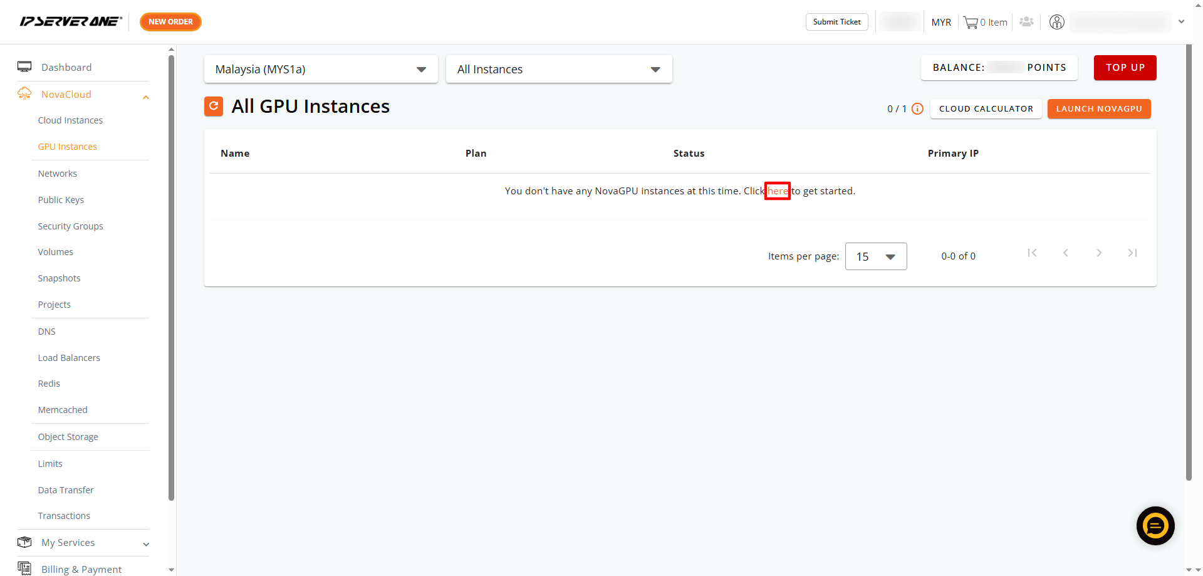Open Transactions in sidebar

click(x=64, y=516)
